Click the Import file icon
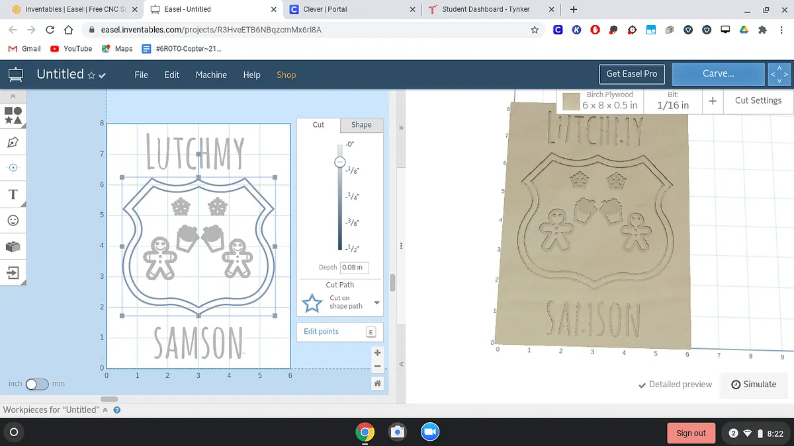The width and height of the screenshot is (794, 446). 13,272
